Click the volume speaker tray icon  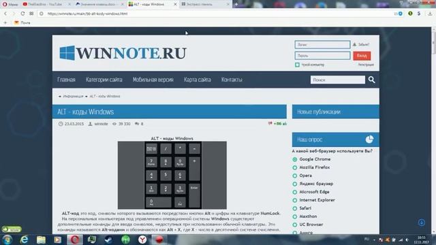click(407, 240)
